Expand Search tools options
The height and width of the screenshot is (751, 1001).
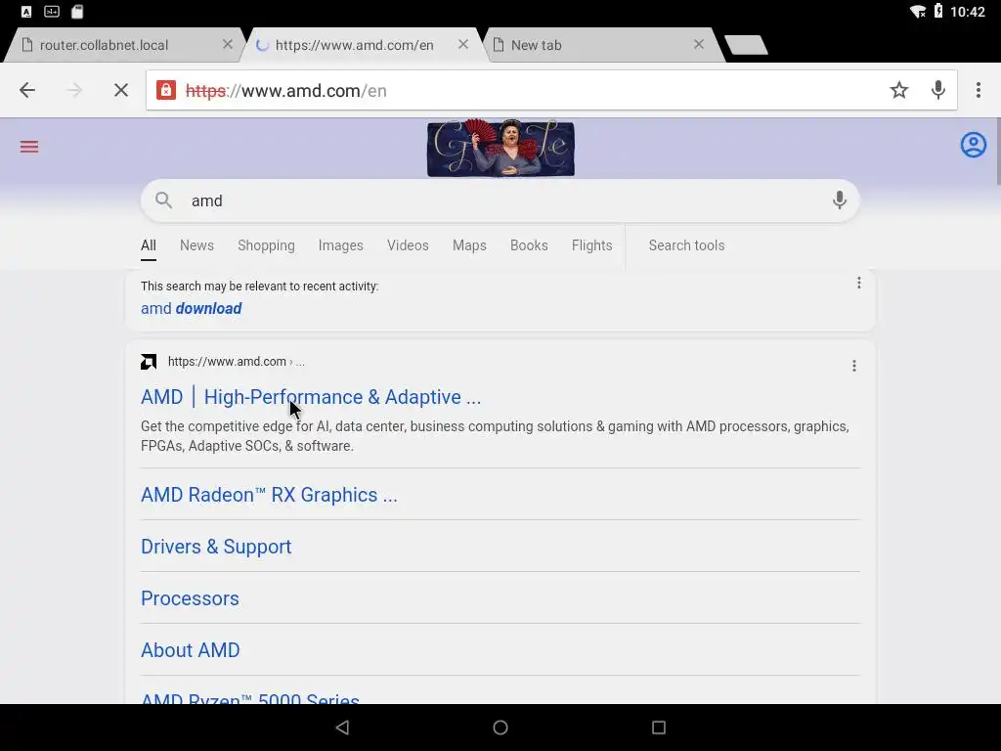pos(686,245)
